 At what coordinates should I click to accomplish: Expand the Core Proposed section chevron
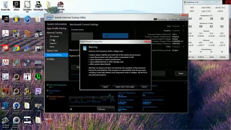click(x=183, y=26)
